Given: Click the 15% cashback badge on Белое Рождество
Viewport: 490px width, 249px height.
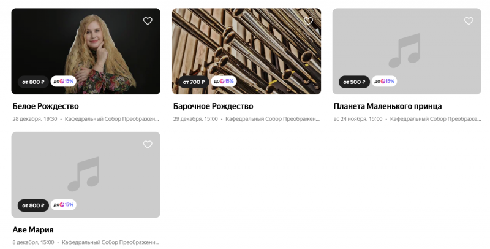Looking at the screenshot, I should coord(64,82).
